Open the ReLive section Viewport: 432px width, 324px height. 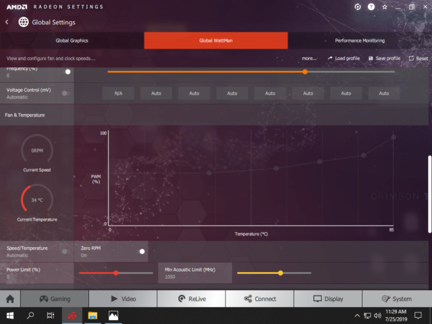[191, 298]
